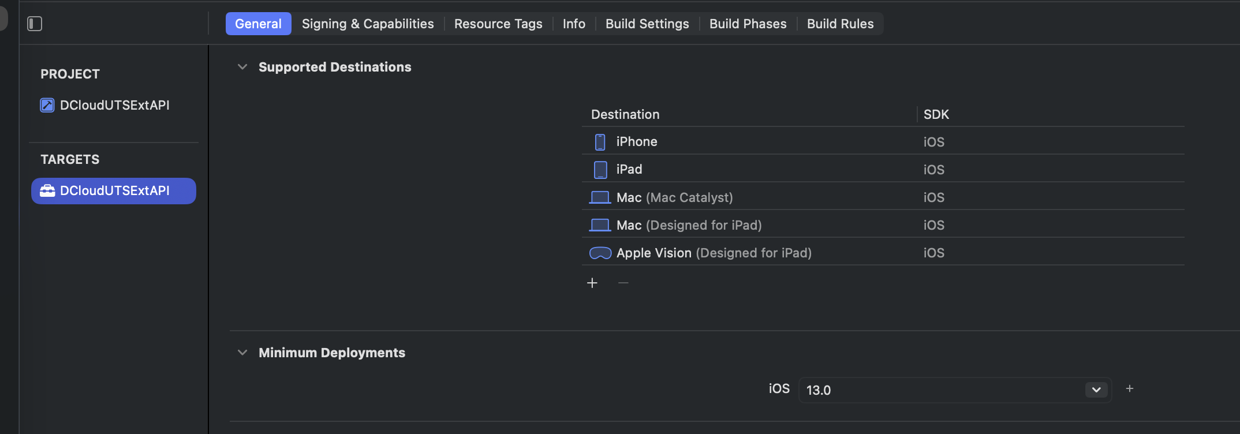Toggle the project and targets sidebar icon

(35, 24)
